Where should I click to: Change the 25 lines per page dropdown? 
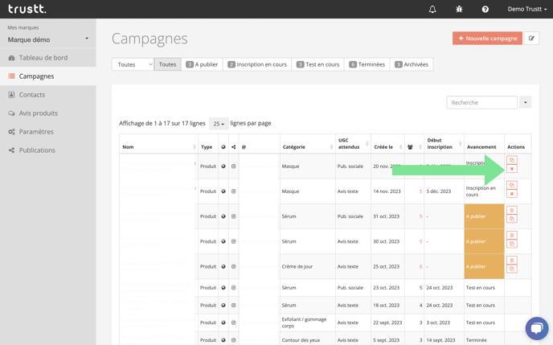pyautogui.click(x=218, y=124)
